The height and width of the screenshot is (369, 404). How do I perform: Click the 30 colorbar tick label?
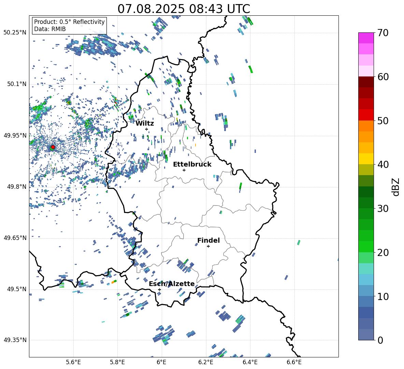(383, 209)
